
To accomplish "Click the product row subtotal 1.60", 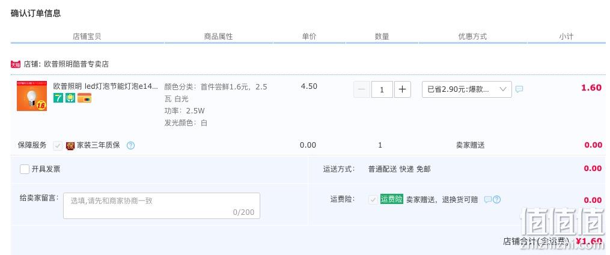I will 591,88.
